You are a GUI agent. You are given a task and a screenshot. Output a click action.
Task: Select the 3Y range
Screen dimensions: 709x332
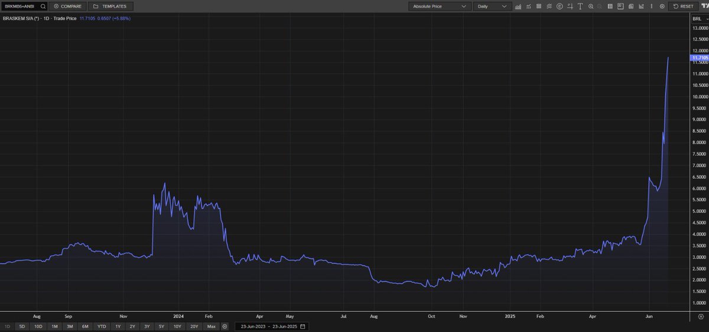(147, 326)
